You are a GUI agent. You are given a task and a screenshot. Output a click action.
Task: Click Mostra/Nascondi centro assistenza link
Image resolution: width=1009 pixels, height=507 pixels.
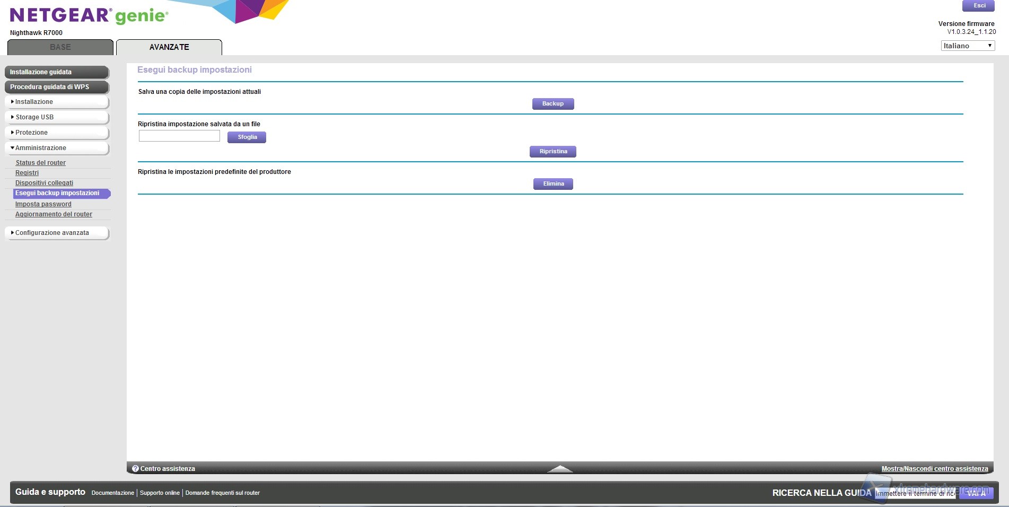point(934,469)
